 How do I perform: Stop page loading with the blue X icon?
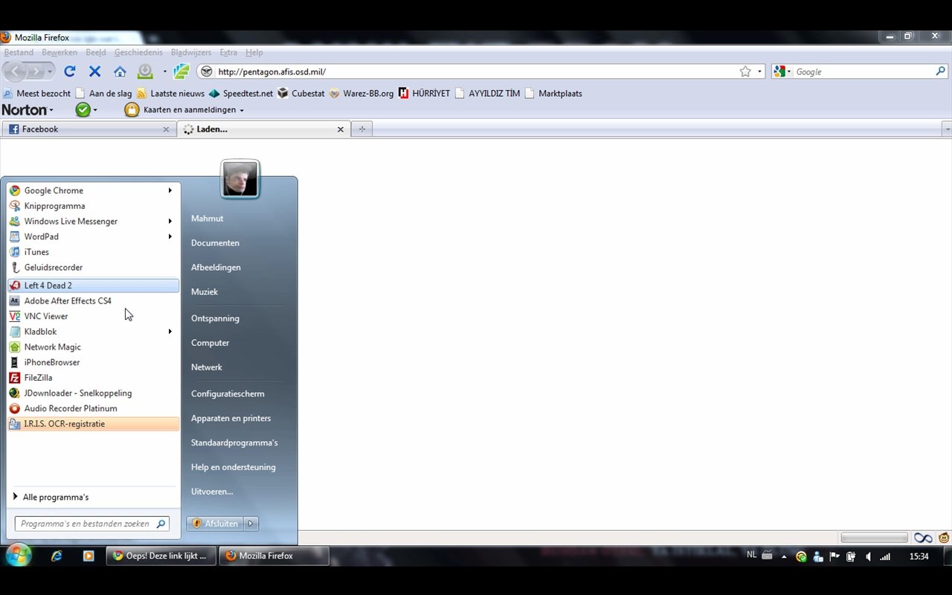click(94, 71)
